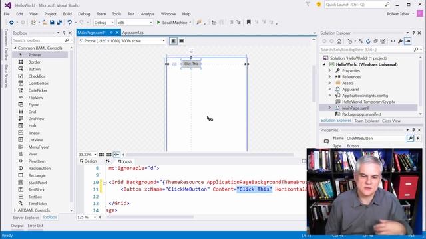Click the bookmark toolbar icon
The image size is (426, 239).
pos(248,22)
